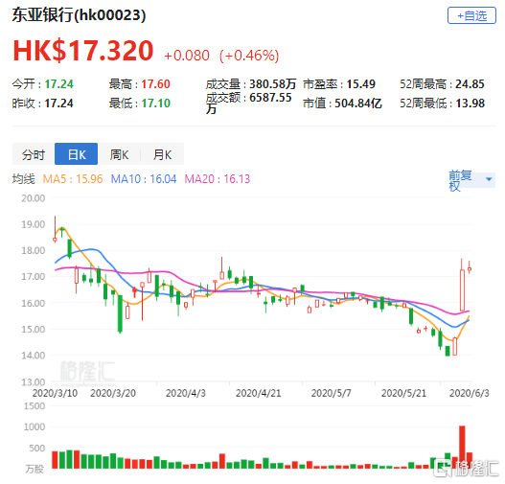Click the 成交量 value 380.58万
Viewport: 505px width, 484px height.
click(272, 84)
